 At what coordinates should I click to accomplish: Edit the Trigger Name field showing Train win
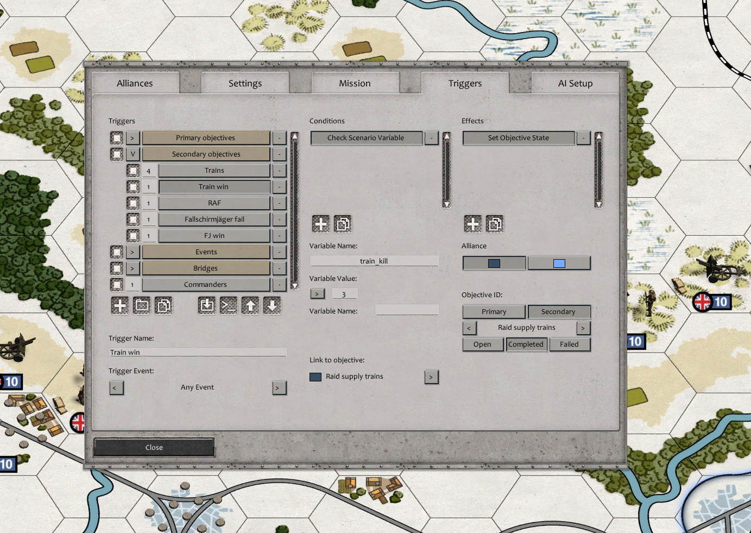(x=198, y=352)
